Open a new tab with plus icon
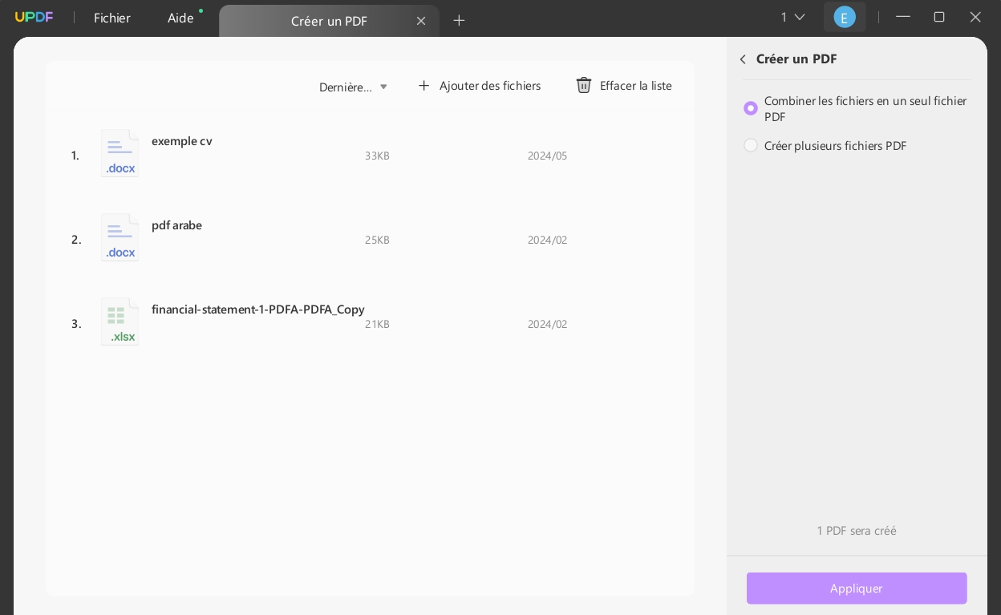This screenshot has width=1001, height=615. (459, 21)
